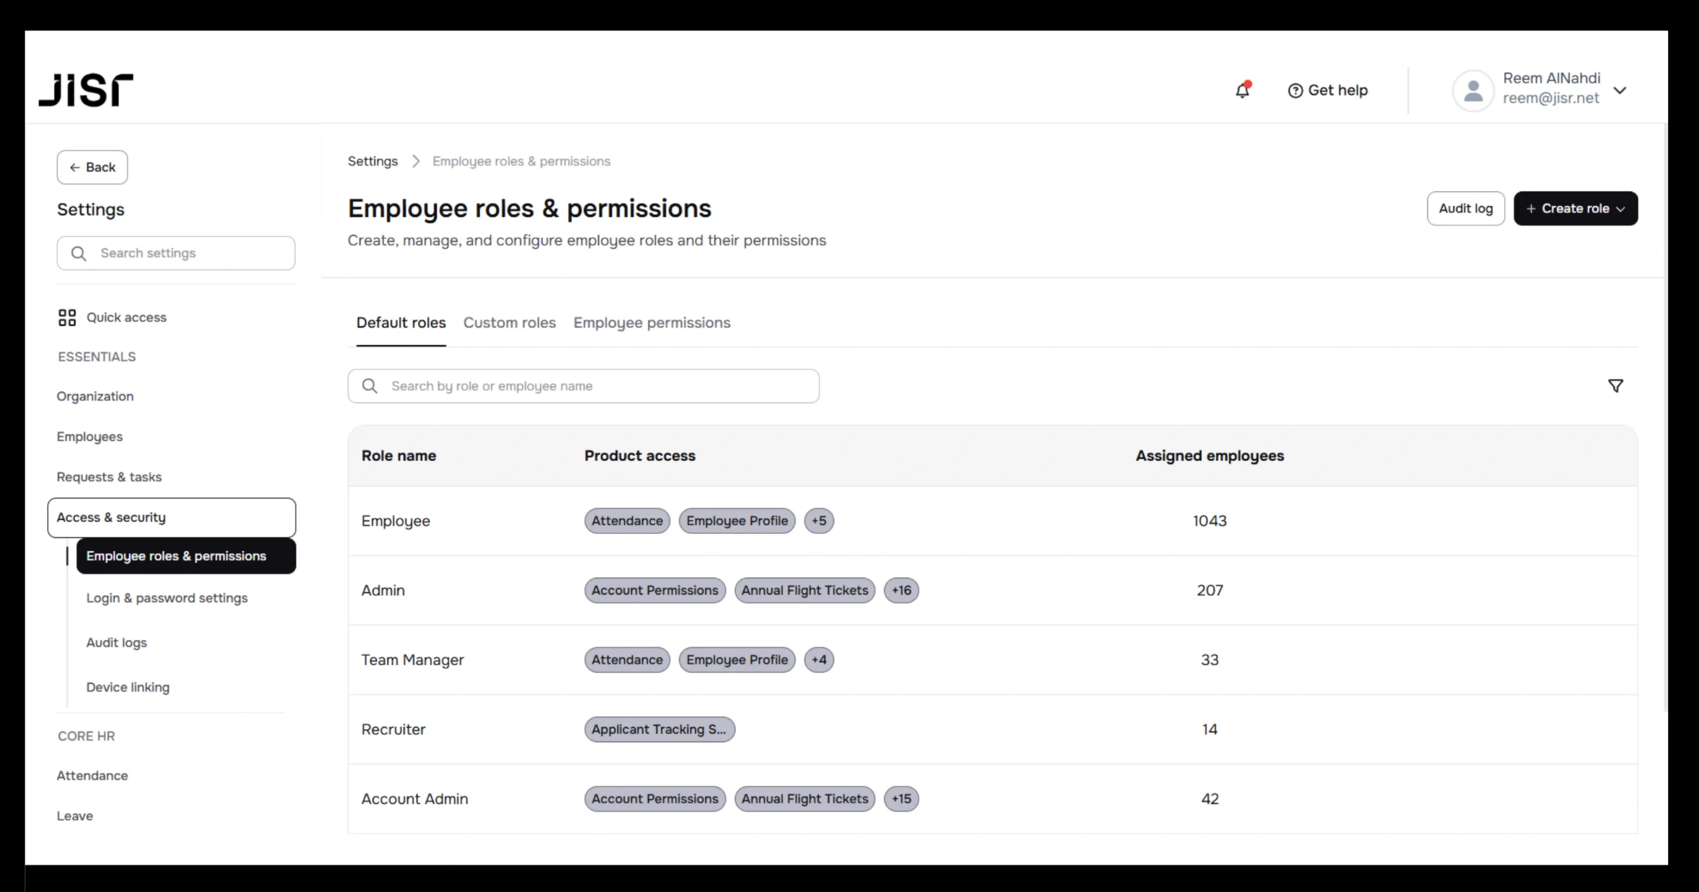The height and width of the screenshot is (892, 1699).
Task: Click the Get help question mark icon
Action: click(x=1295, y=90)
